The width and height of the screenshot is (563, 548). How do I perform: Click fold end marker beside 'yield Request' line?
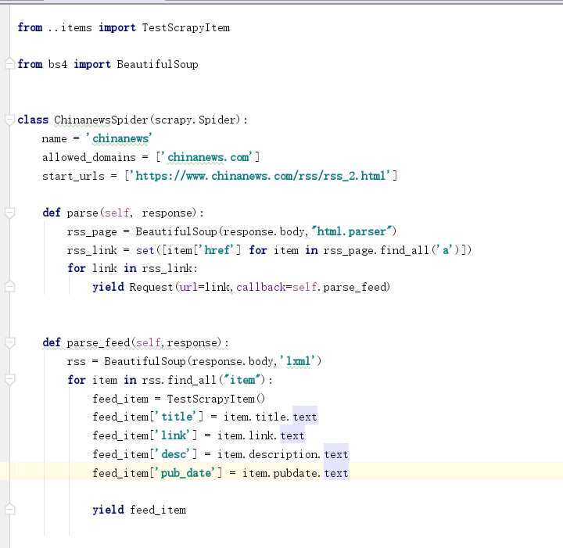9,287
